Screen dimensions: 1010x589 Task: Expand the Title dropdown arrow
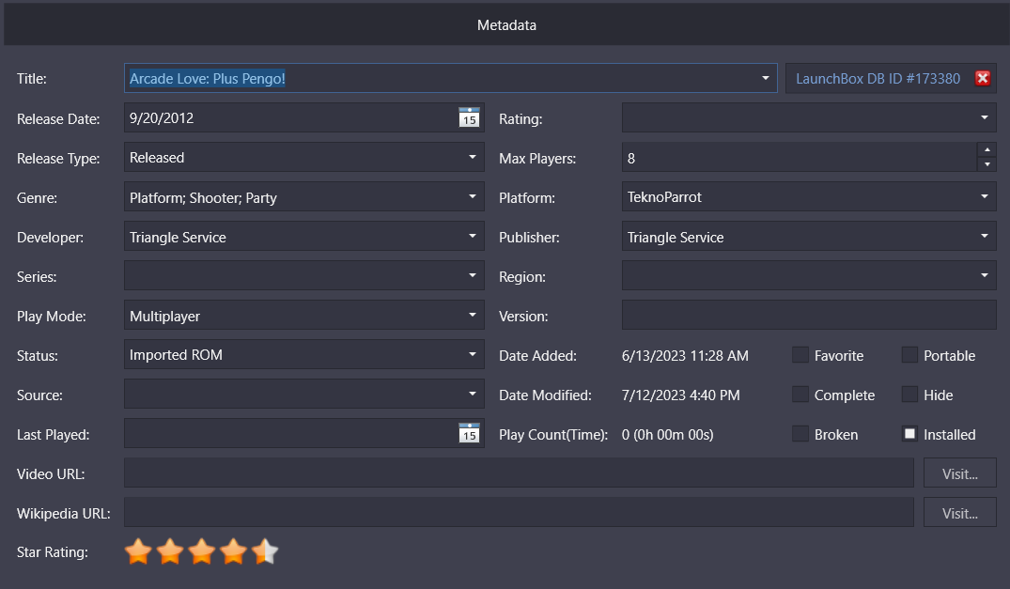765,79
